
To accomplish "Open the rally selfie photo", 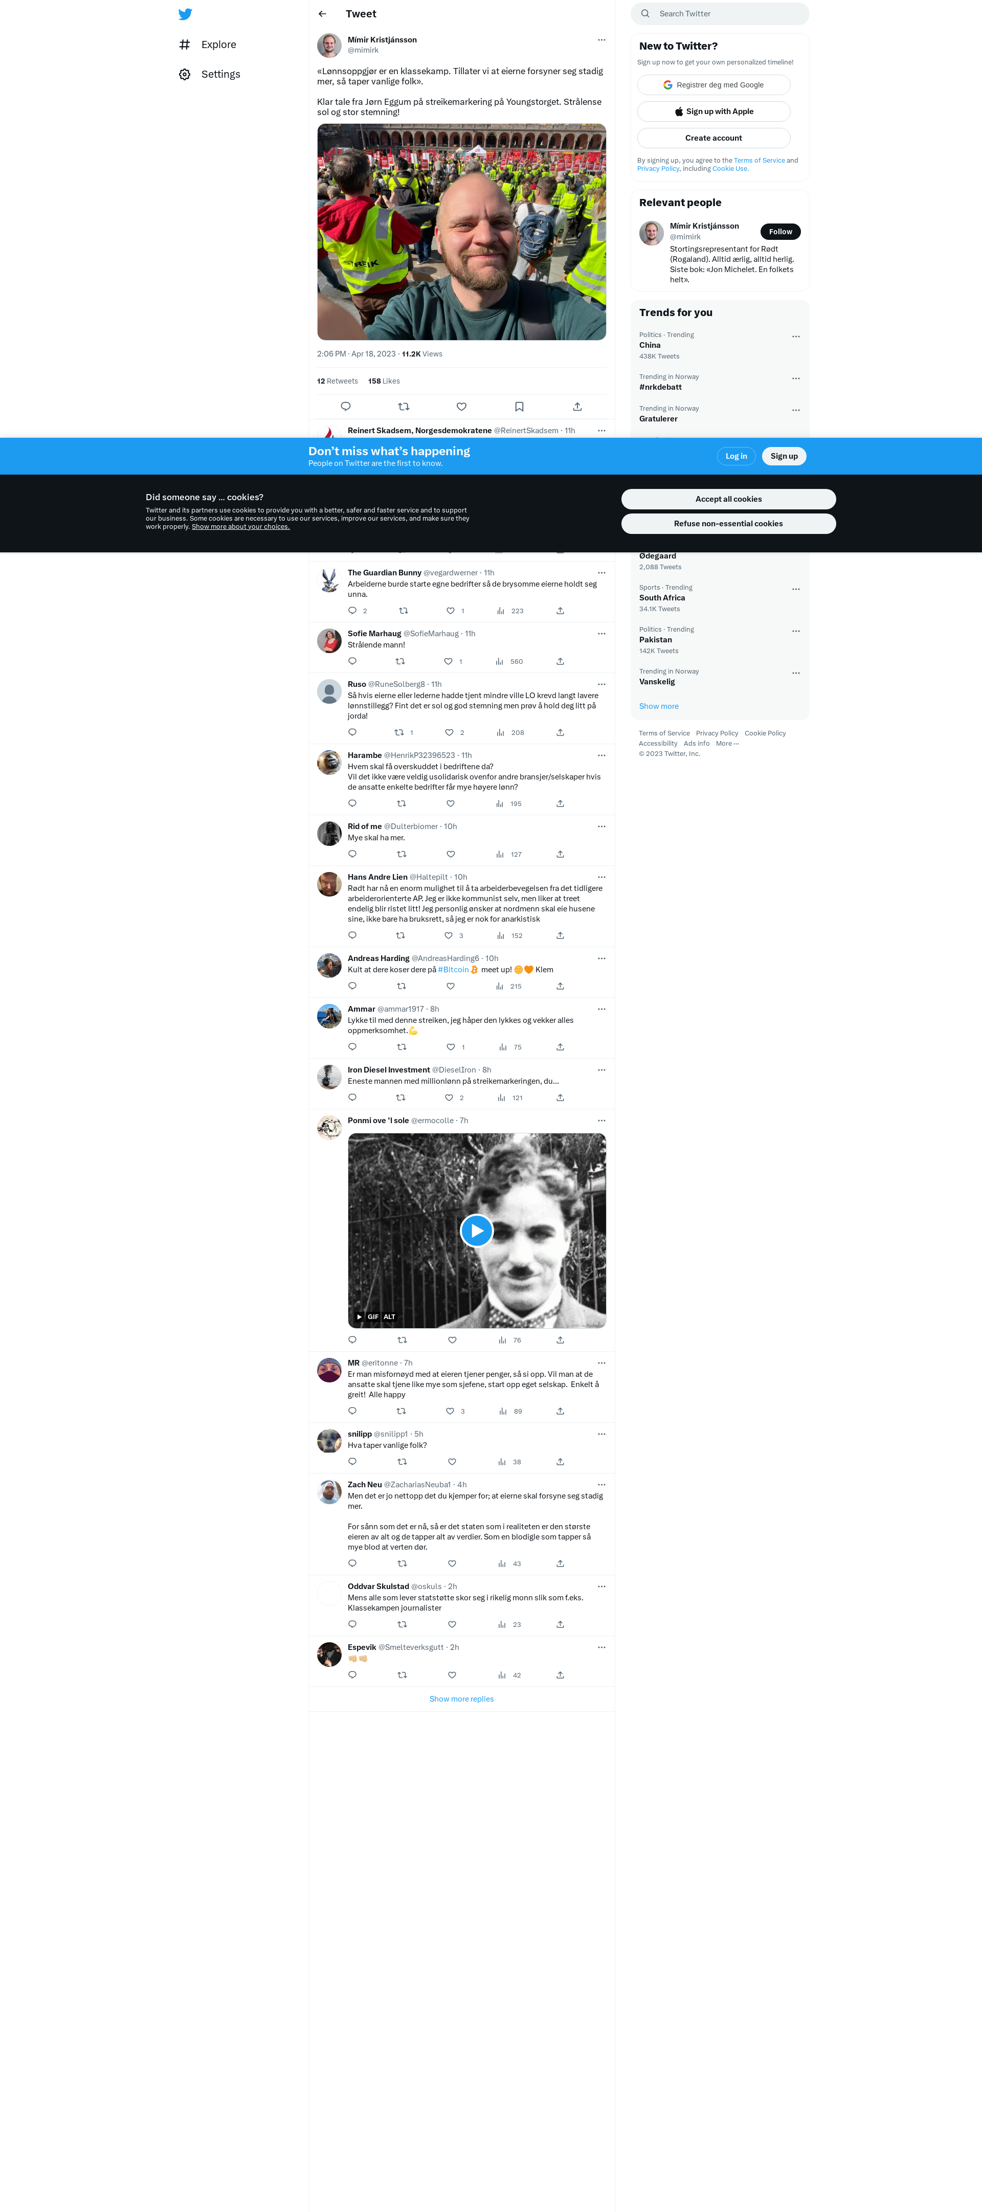I will point(461,232).
